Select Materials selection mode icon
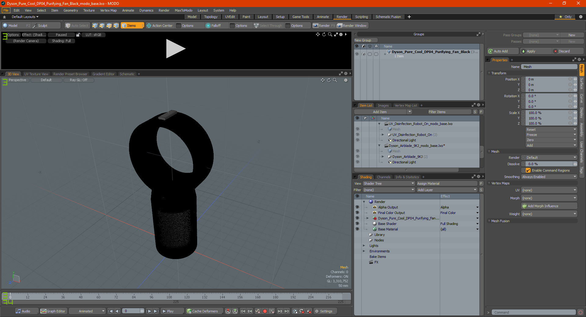586x317 pixels. coord(116,26)
